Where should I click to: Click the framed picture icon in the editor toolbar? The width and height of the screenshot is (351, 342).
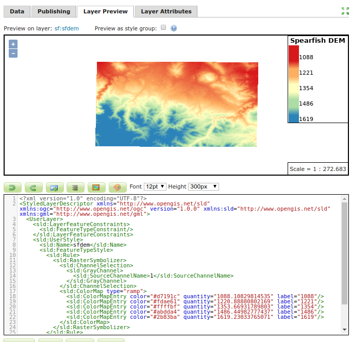[x=96, y=187]
